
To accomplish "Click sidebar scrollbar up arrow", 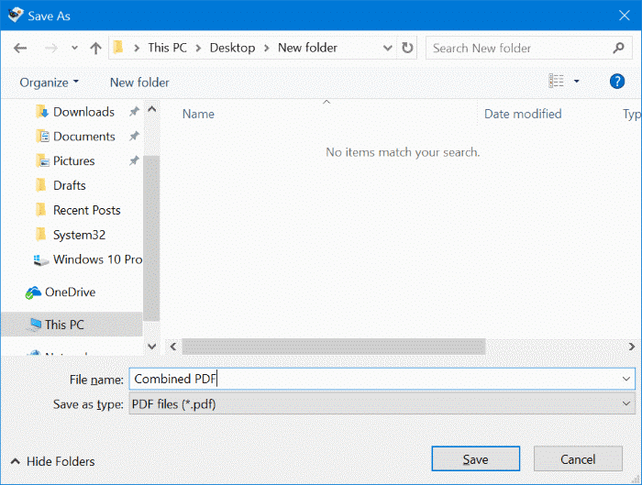I will (x=152, y=109).
